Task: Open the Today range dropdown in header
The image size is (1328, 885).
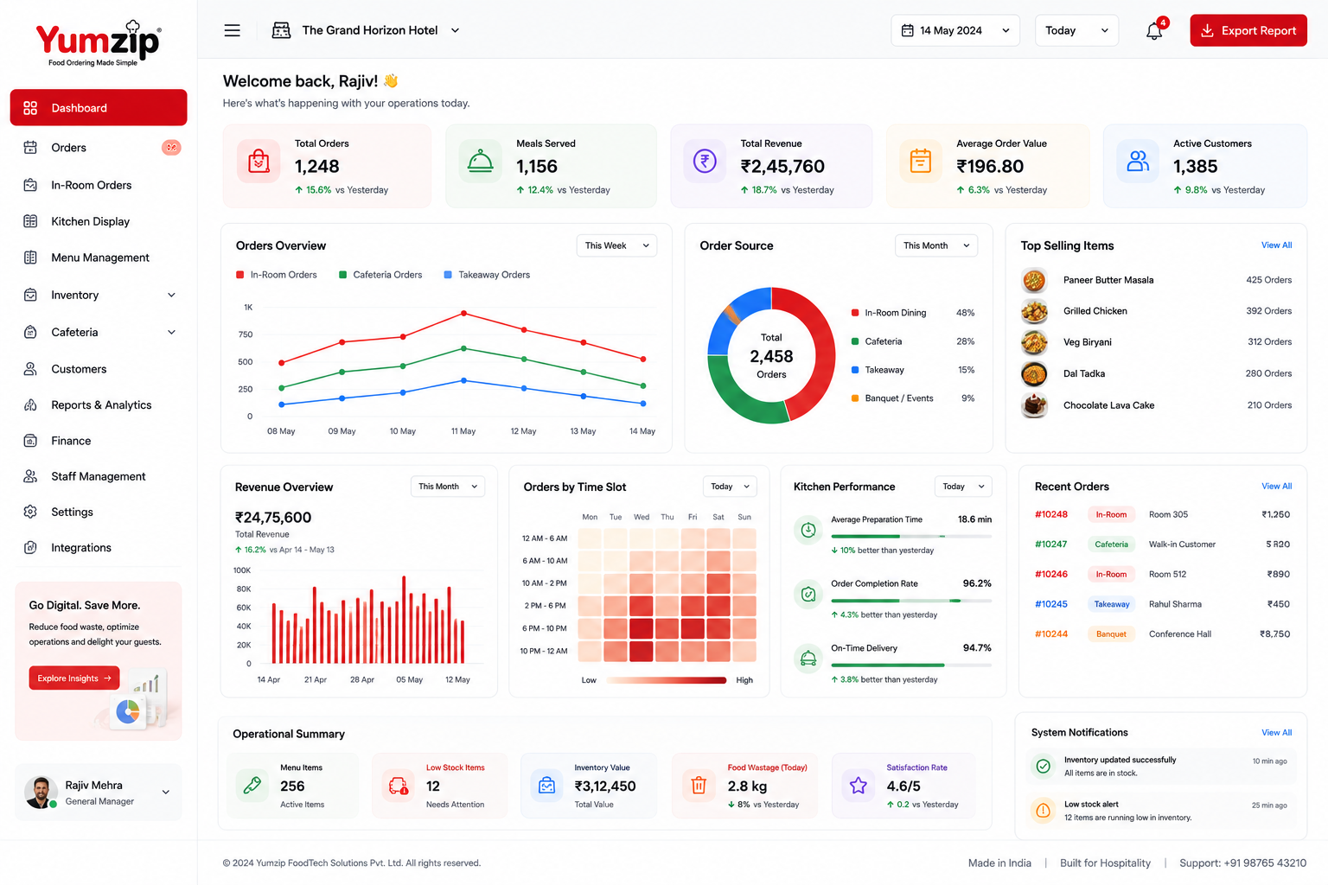Action: (1076, 30)
